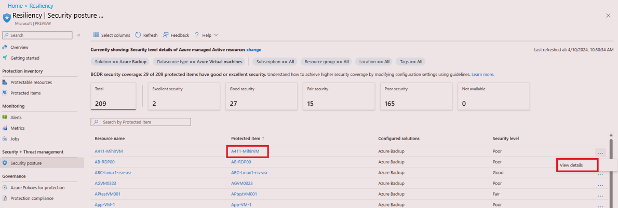Open the Learn more link
Screen dimensions: 618x208
[x=483, y=74]
